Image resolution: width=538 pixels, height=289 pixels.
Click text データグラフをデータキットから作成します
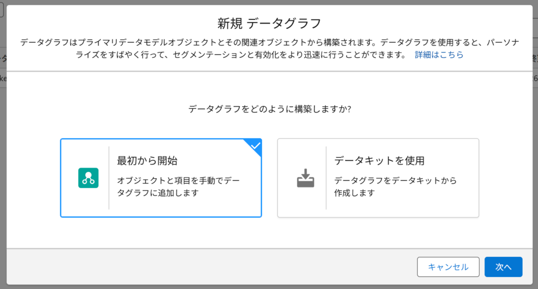(x=396, y=187)
